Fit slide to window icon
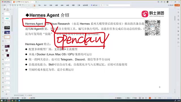 155,98
